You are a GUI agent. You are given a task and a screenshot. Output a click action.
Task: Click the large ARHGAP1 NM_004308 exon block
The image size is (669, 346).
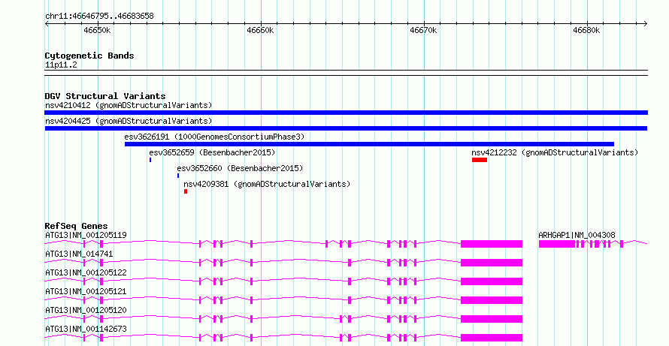557,244
